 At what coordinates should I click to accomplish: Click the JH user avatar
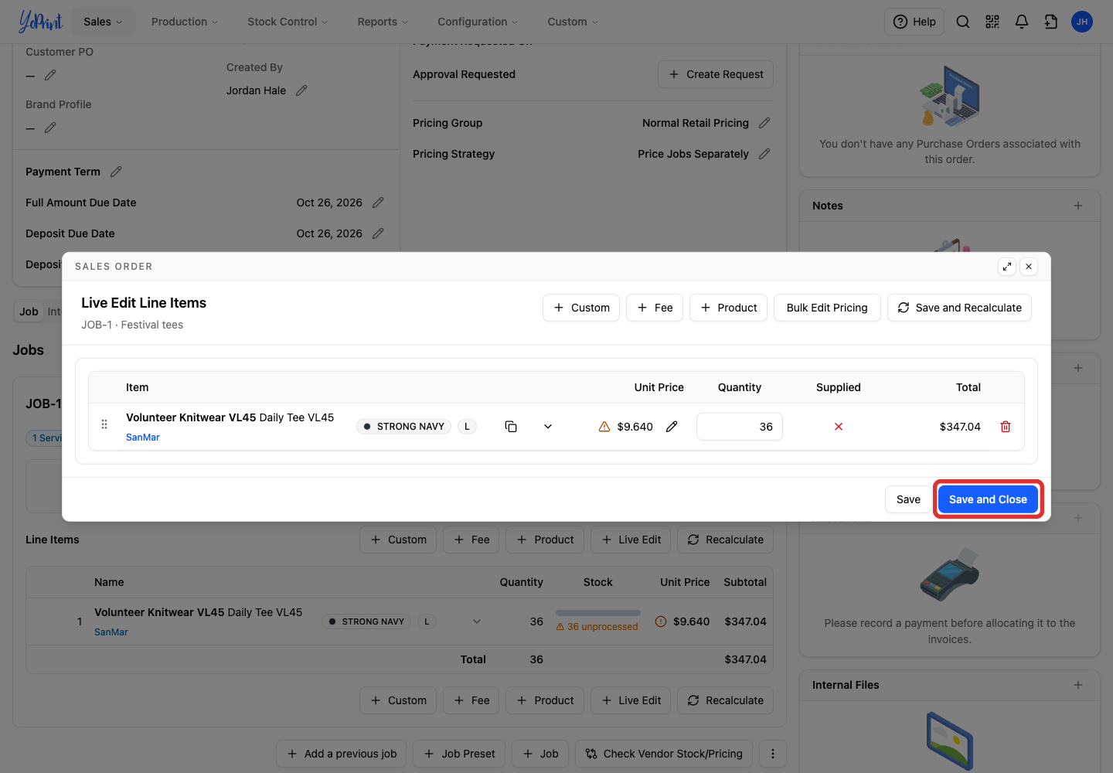(1082, 22)
